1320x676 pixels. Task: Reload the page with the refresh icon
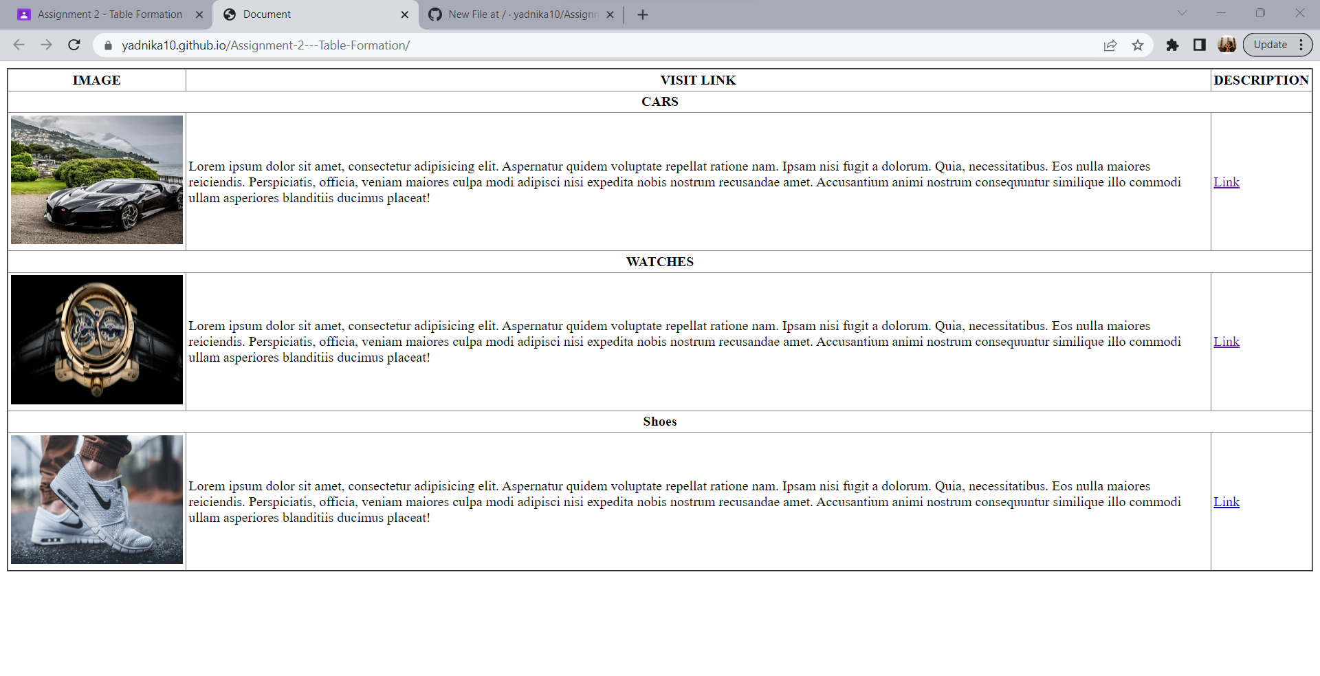point(74,45)
